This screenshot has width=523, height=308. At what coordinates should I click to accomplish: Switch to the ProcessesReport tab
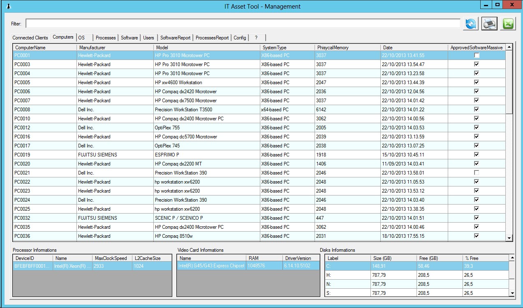pyautogui.click(x=212, y=37)
